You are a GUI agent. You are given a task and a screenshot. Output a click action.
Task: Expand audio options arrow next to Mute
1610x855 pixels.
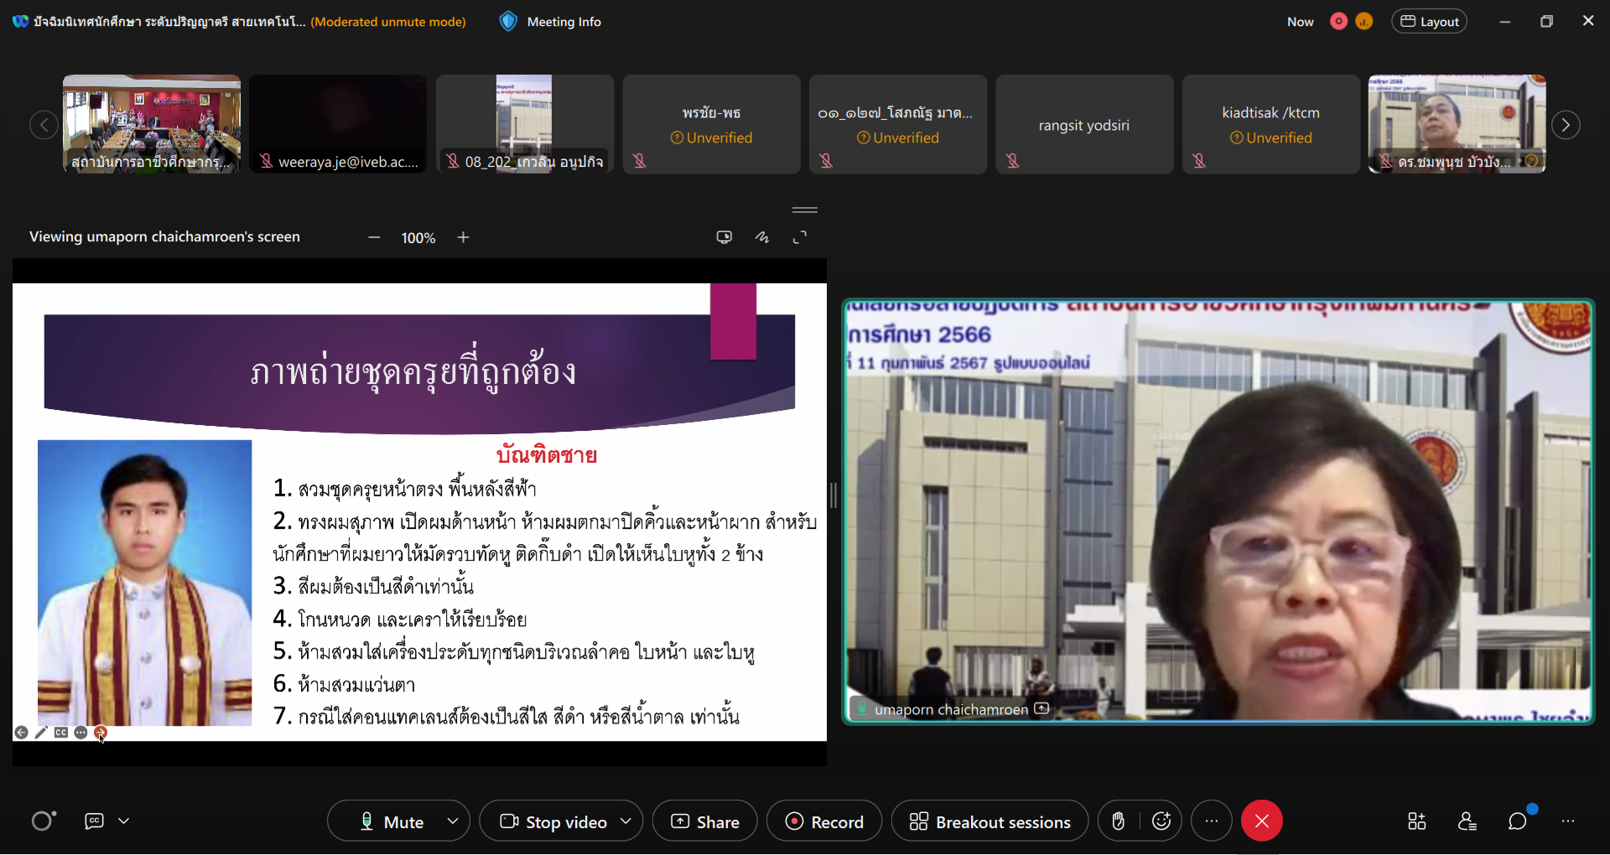pyautogui.click(x=453, y=821)
